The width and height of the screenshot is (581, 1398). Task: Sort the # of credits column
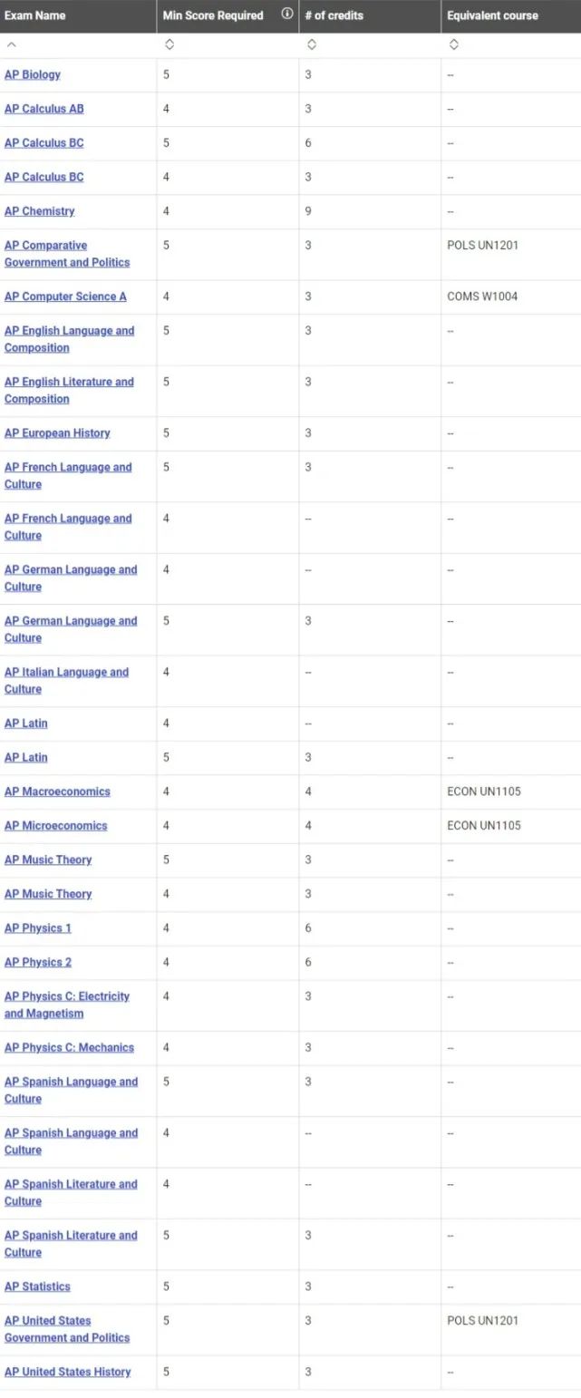[x=312, y=44]
